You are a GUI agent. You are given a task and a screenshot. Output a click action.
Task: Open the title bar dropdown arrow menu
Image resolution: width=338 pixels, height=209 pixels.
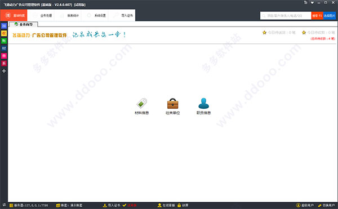click(312, 3)
